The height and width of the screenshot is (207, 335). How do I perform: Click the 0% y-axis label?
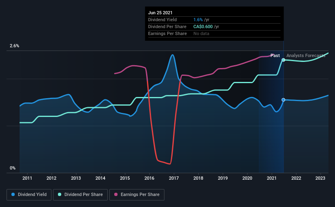point(13,168)
